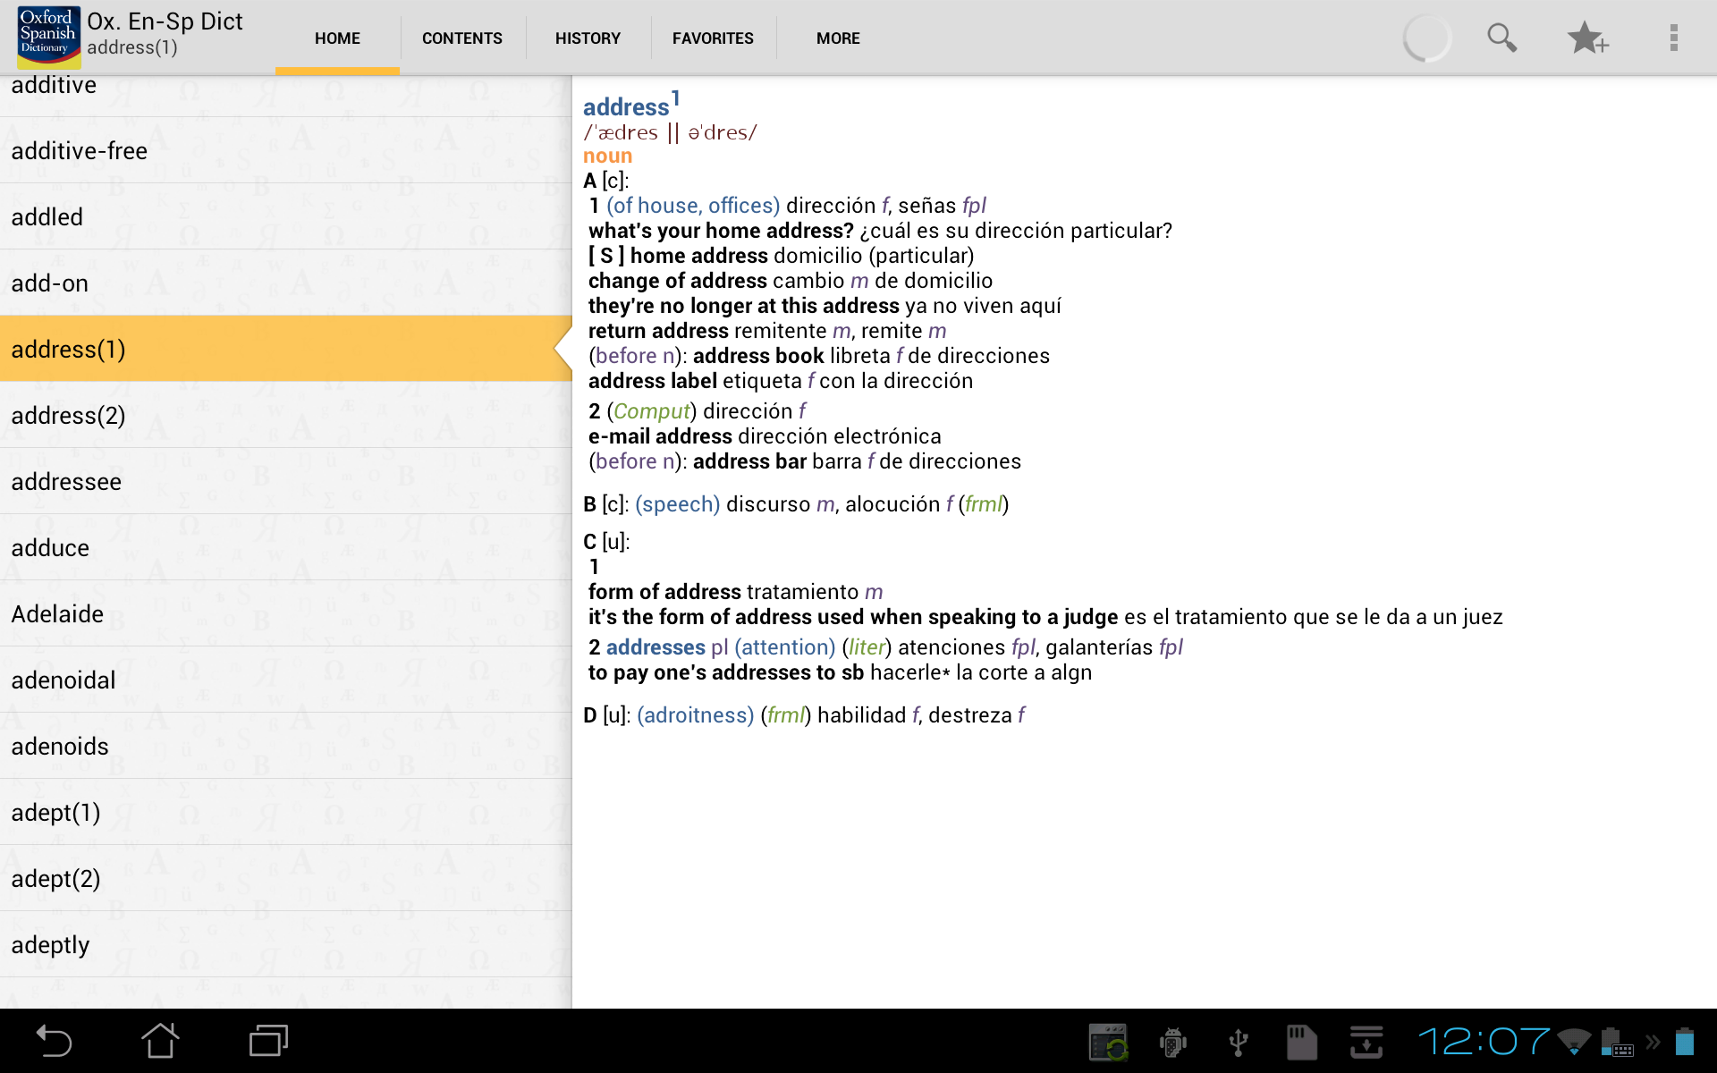
Task: Tap the clock showing 12:07
Action: click(x=1484, y=1041)
